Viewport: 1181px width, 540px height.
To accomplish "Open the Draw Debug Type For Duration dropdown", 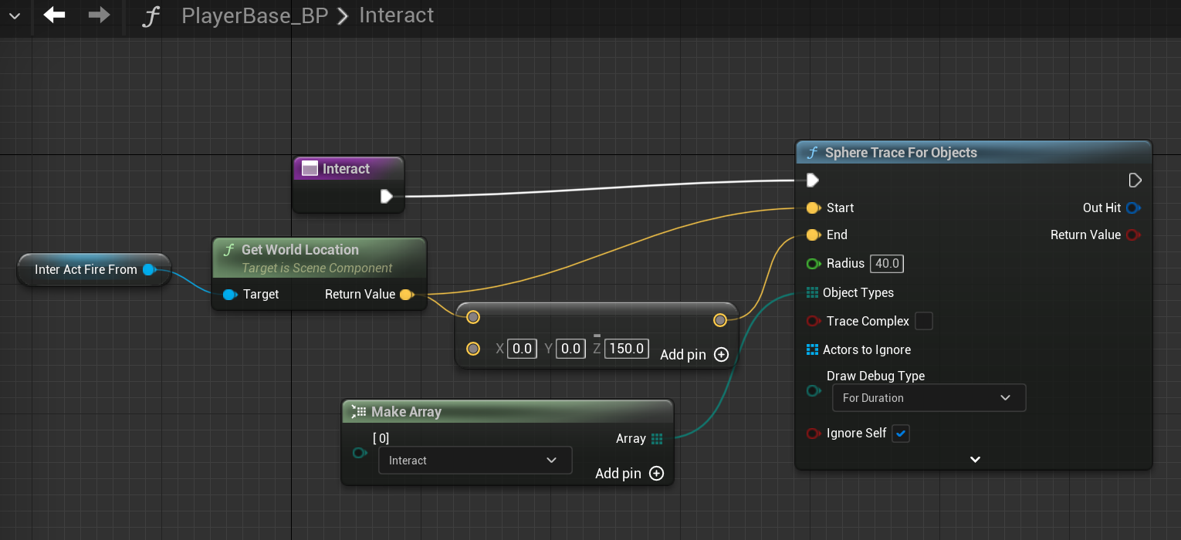I will click(x=929, y=398).
